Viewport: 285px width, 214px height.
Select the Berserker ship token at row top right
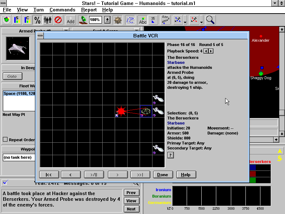click(158, 99)
